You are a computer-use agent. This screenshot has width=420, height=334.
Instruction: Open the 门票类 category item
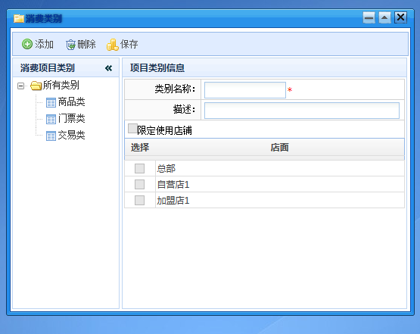click(x=72, y=118)
